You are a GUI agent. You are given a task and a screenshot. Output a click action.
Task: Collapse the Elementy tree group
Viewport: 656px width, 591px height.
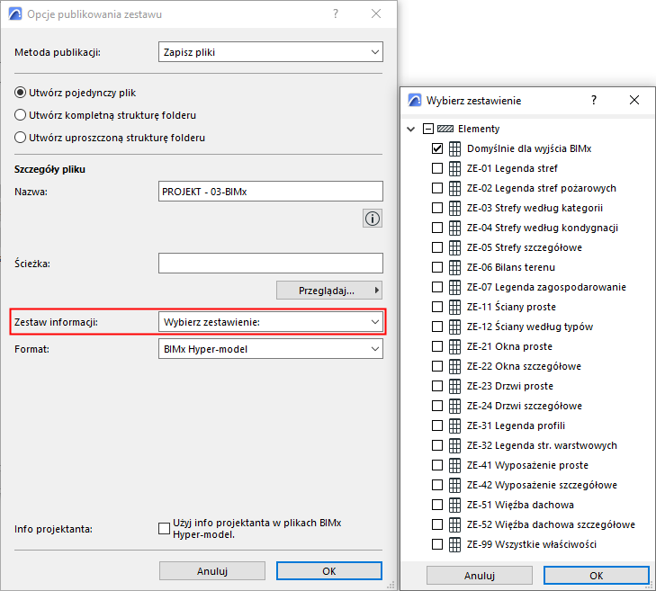pos(411,129)
